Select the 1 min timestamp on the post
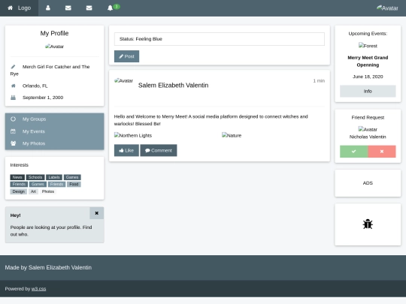 tap(319, 81)
